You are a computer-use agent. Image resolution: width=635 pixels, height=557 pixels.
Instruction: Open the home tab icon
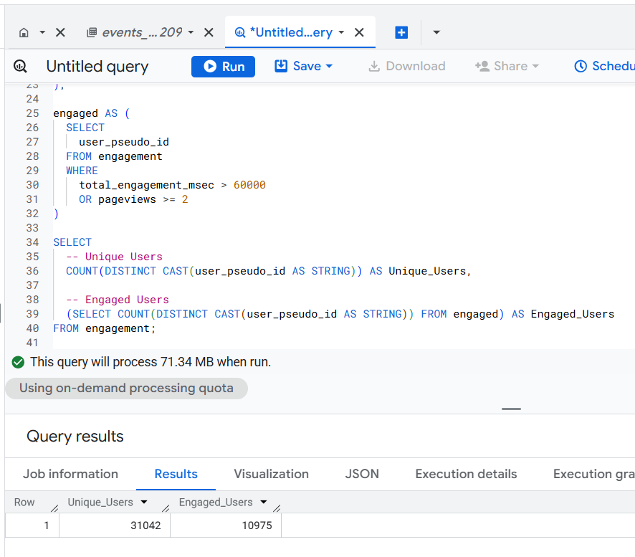(x=24, y=32)
